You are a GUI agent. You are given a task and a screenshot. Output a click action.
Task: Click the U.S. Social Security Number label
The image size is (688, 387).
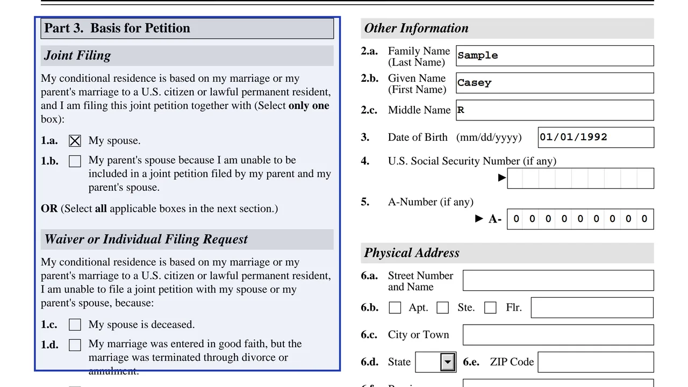(x=472, y=161)
